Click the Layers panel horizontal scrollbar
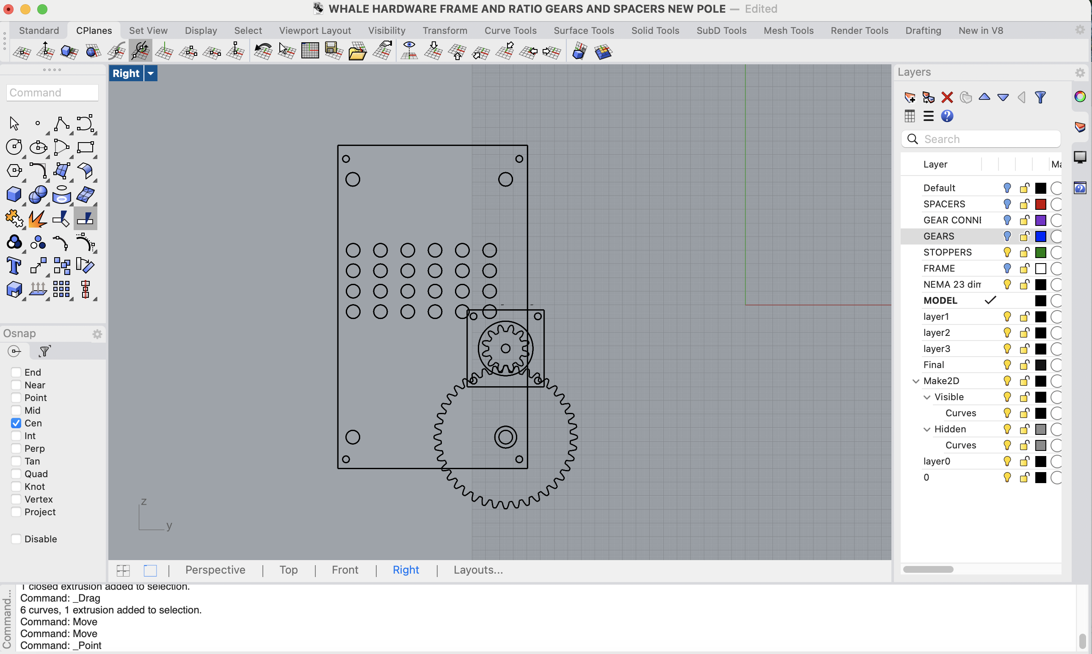Image resolution: width=1092 pixels, height=654 pixels. [x=928, y=569]
